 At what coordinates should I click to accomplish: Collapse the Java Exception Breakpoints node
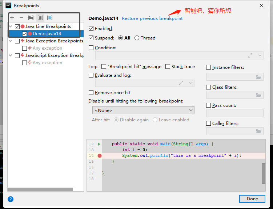(x=11, y=41)
